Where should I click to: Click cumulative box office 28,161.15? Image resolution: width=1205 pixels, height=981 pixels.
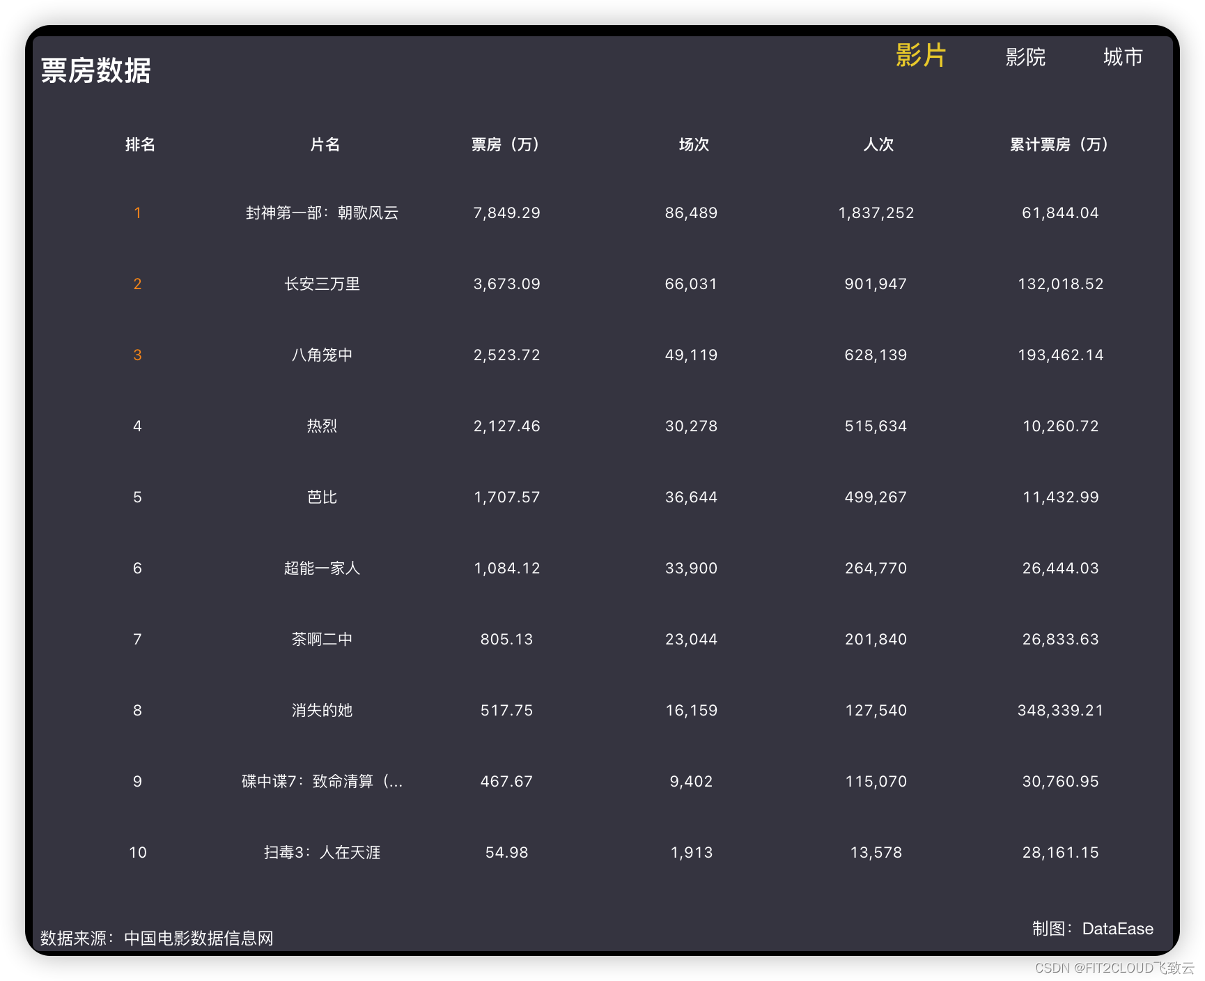[1060, 852]
